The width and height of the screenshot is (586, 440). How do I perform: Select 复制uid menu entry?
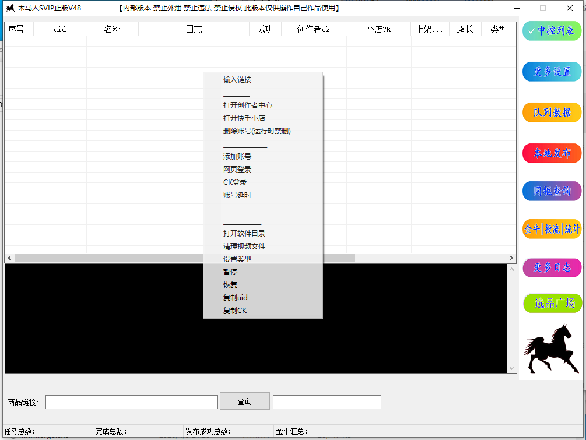click(263, 297)
